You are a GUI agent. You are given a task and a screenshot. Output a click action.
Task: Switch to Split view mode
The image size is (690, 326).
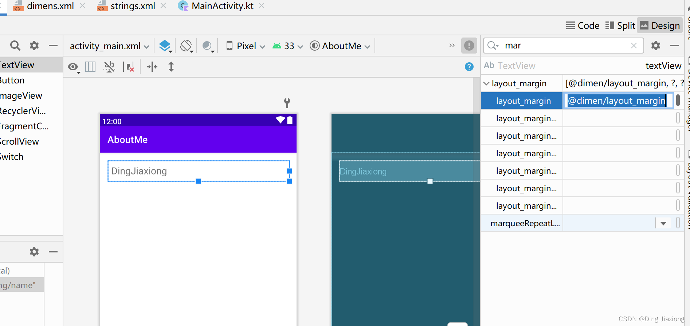(x=620, y=25)
